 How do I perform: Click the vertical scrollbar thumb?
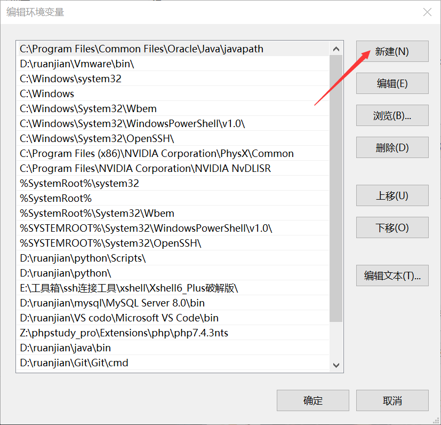tap(336, 187)
